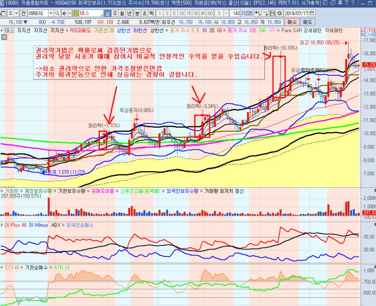Click the duplicate window icon in title bar
The image size is (376, 306).
click(333, 3)
